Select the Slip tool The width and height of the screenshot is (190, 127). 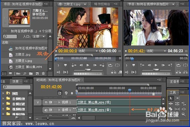pos(177,109)
